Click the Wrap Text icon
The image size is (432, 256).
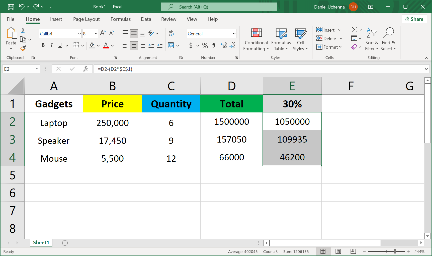pos(171,33)
